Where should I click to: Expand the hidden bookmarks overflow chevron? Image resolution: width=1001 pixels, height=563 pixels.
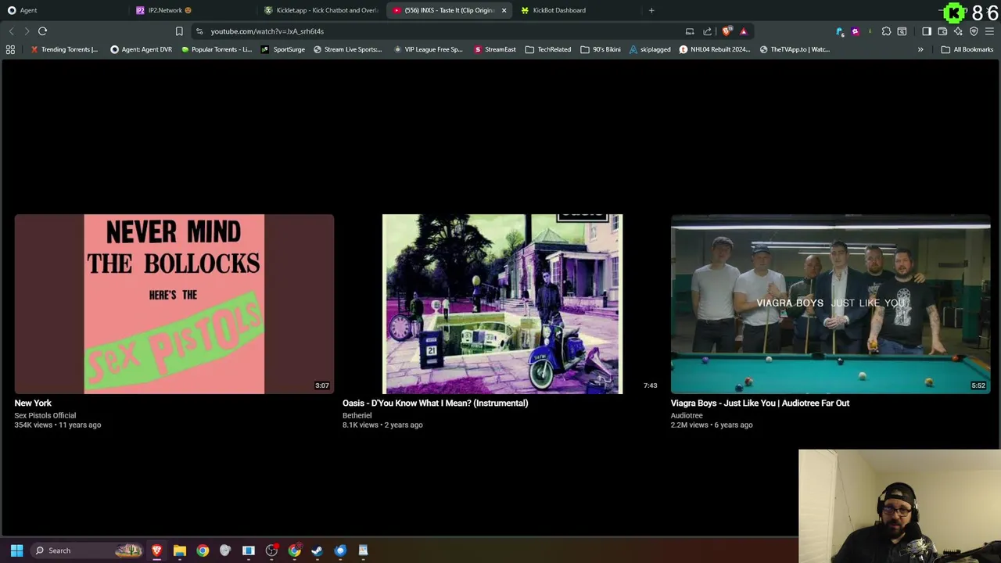tap(920, 49)
